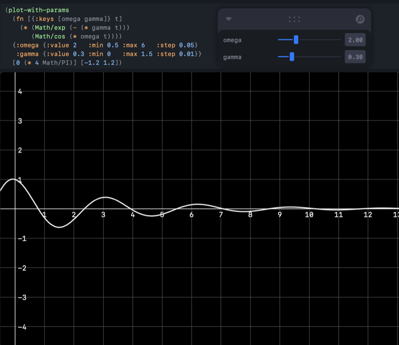Click the gamma slider thumb
The image size is (399, 345).
(292, 56)
